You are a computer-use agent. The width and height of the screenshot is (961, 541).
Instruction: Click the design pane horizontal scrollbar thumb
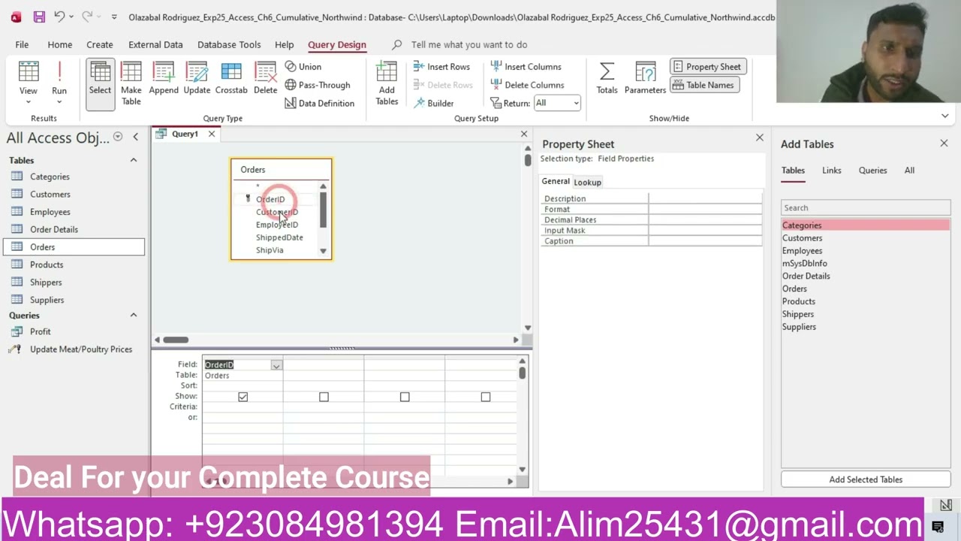(x=176, y=340)
